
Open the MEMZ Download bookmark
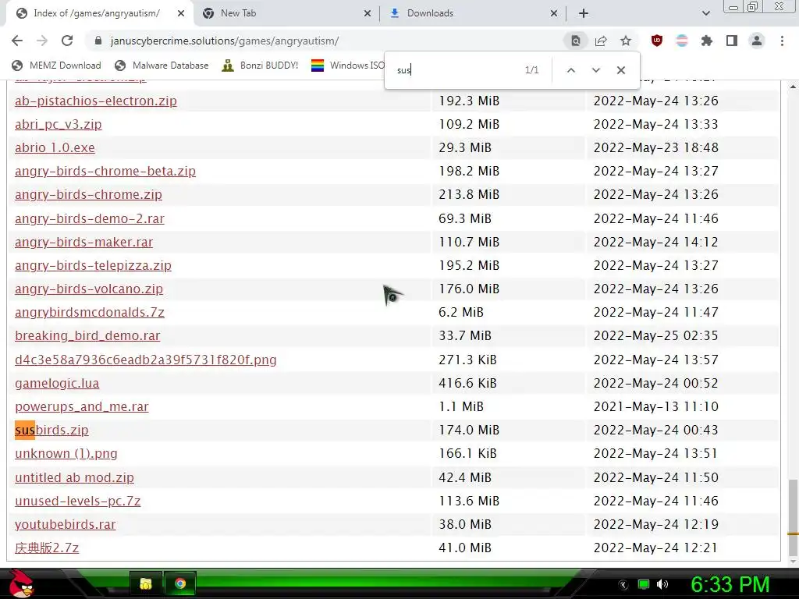click(x=56, y=66)
